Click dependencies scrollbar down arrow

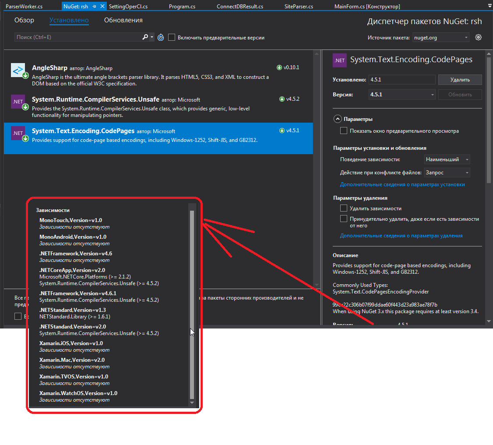(192, 403)
